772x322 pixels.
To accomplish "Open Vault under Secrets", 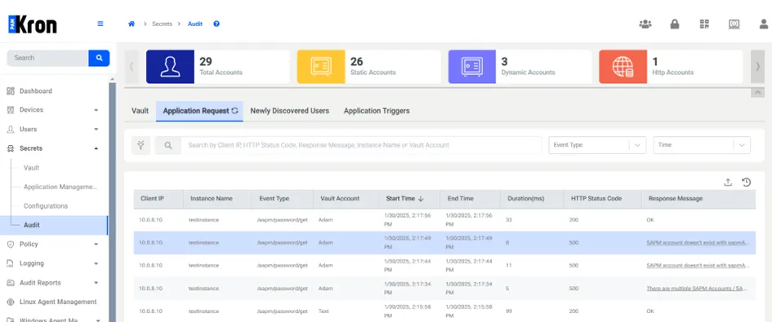I will [32, 168].
